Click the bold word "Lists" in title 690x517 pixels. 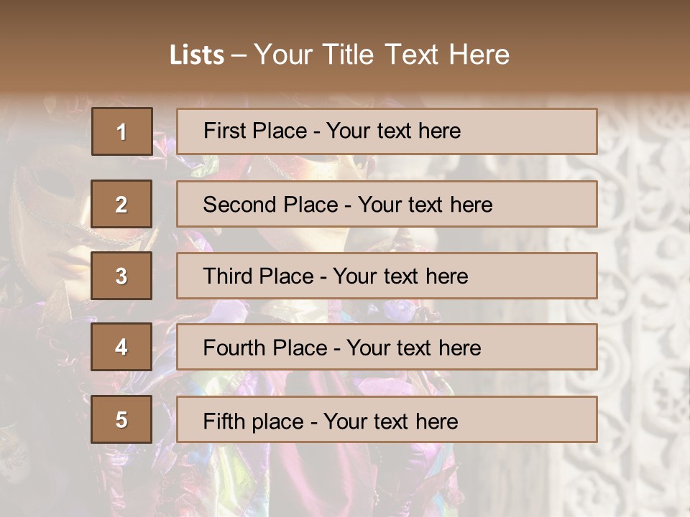(x=196, y=55)
